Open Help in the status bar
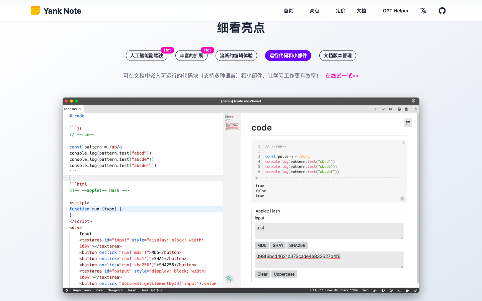The height and width of the screenshot is (301, 482). [x=365, y=290]
